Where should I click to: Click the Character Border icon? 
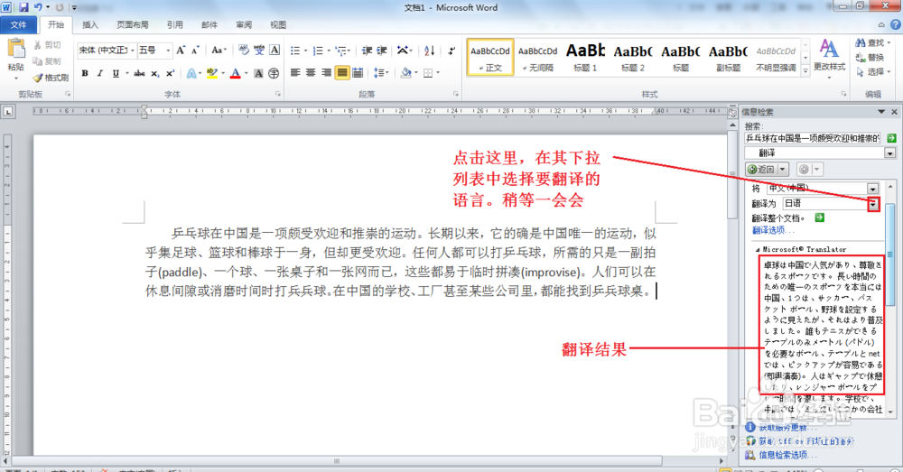coord(275,51)
